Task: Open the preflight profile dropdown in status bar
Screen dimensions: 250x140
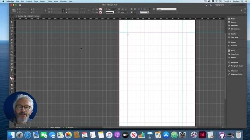Action: point(63,127)
